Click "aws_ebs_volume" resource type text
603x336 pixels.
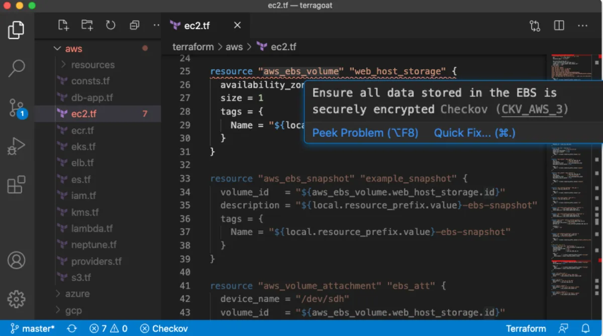[x=301, y=71]
